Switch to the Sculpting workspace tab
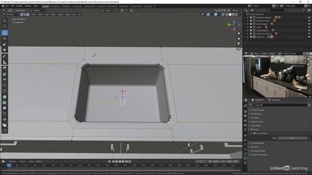 [x=66, y=6]
